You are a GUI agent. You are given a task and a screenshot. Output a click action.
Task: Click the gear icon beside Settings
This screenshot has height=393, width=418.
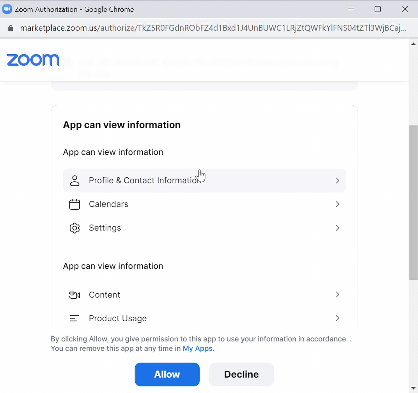click(74, 228)
